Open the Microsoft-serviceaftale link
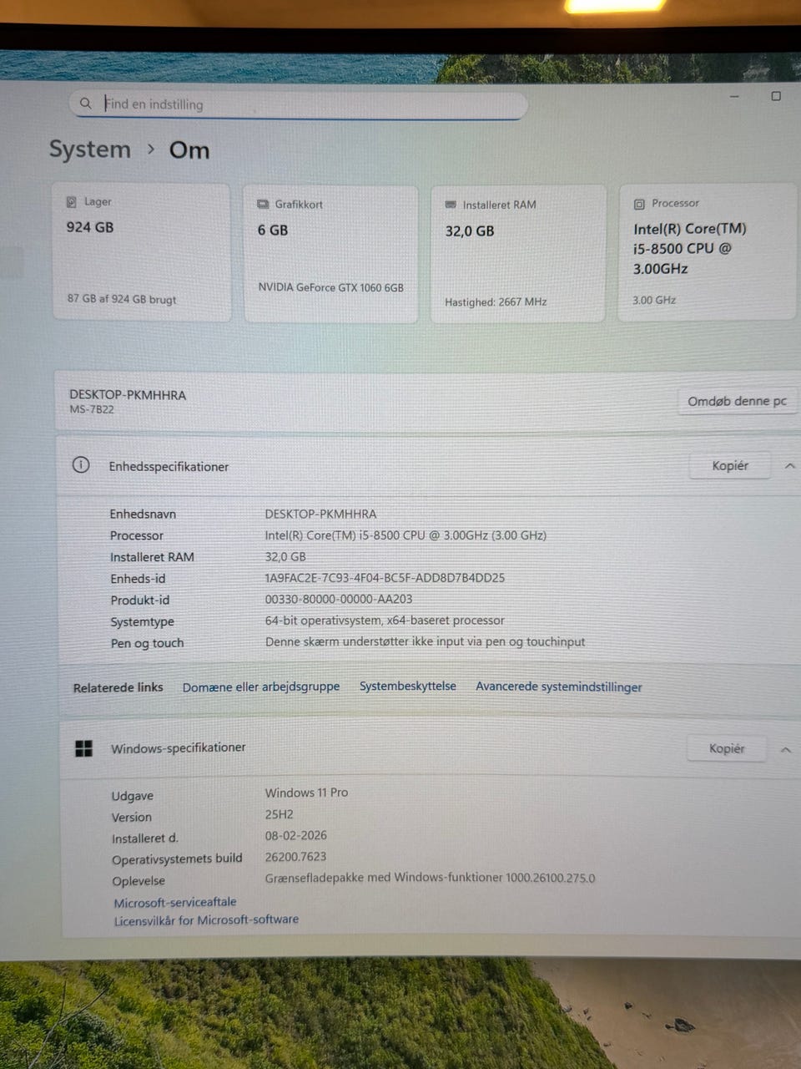The height and width of the screenshot is (1069, 801). (x=174, y=902)
